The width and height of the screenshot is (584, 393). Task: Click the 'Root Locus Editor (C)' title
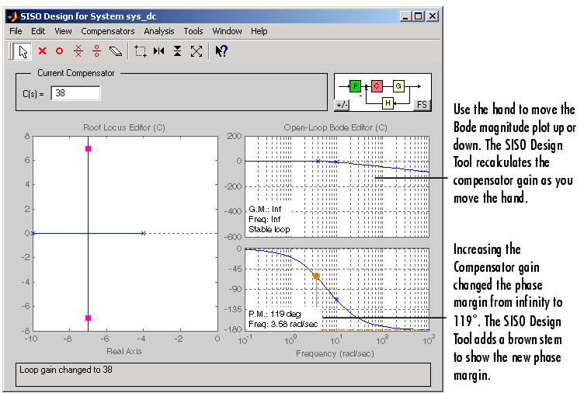[x=124, y=127]
